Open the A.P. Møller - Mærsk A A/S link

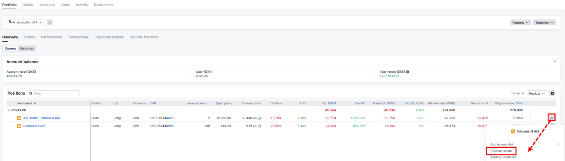[x=41, y=118]
